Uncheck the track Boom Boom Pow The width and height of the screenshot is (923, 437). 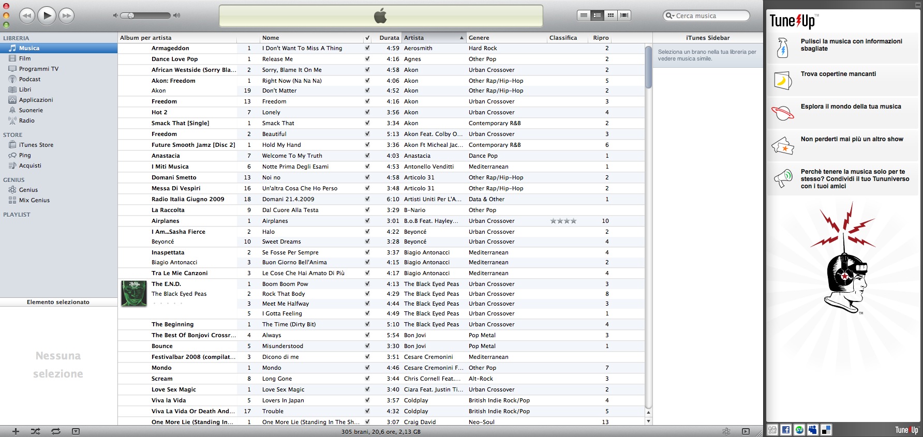click(x=367, y=284)
